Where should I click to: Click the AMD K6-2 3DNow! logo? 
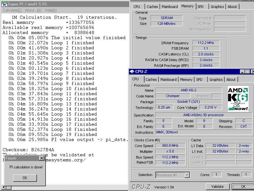coord(238,99)
